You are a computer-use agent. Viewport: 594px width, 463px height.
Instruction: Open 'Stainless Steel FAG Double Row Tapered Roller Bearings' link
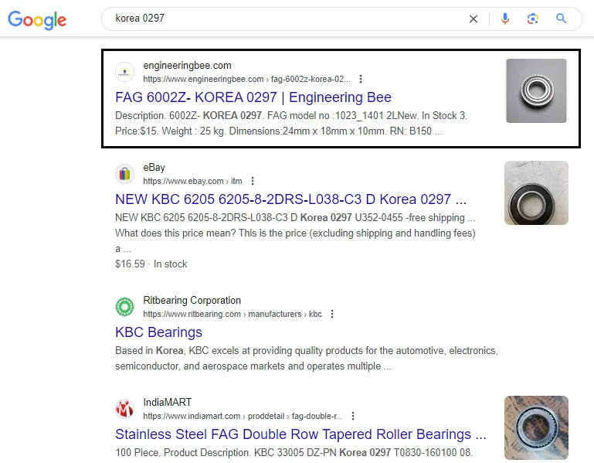pos(300,434)
